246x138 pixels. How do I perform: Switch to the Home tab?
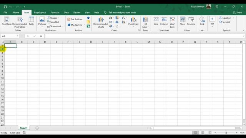click(16, 13)
